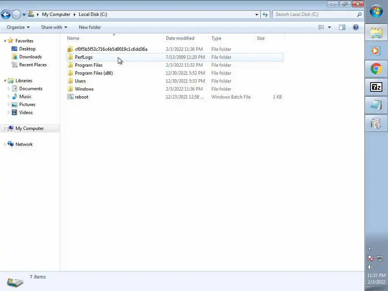Click My Computer in the address breadcrumb

click(56, 14)
